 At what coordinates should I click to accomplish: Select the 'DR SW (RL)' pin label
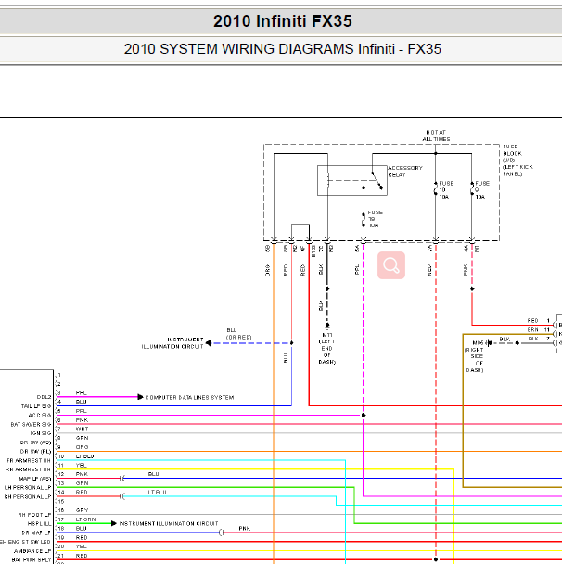35,452
